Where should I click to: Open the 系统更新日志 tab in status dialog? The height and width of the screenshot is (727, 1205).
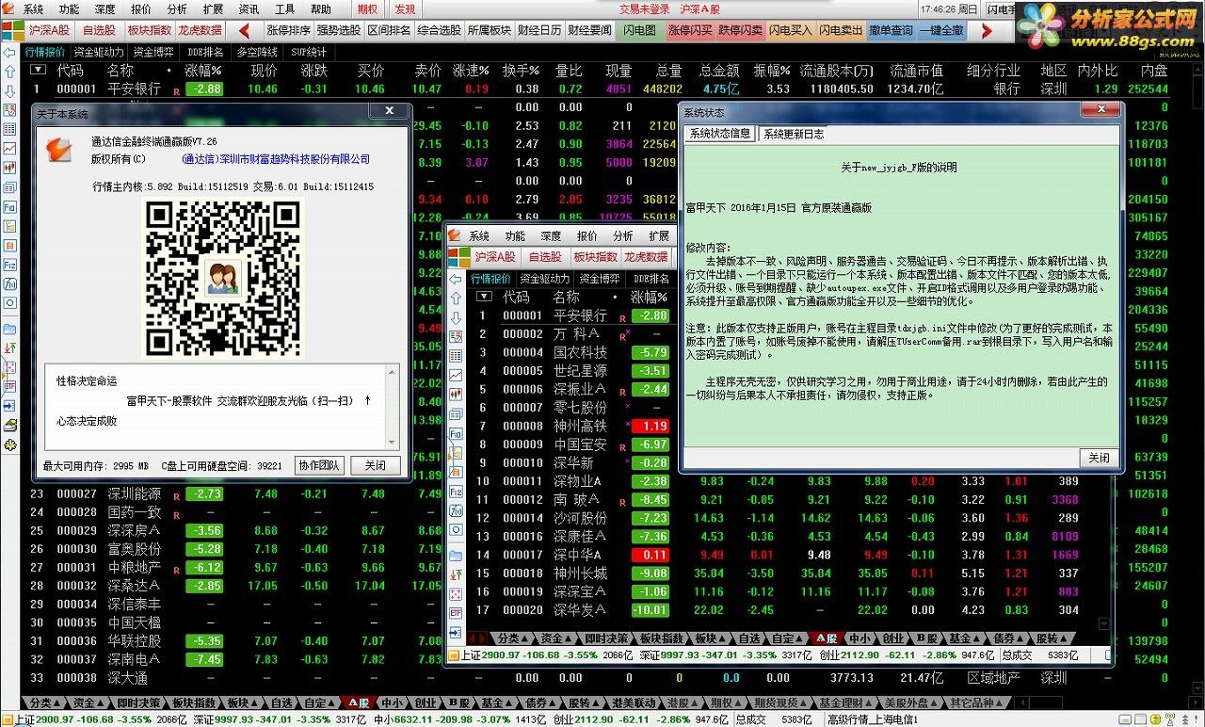pos(794,134)
